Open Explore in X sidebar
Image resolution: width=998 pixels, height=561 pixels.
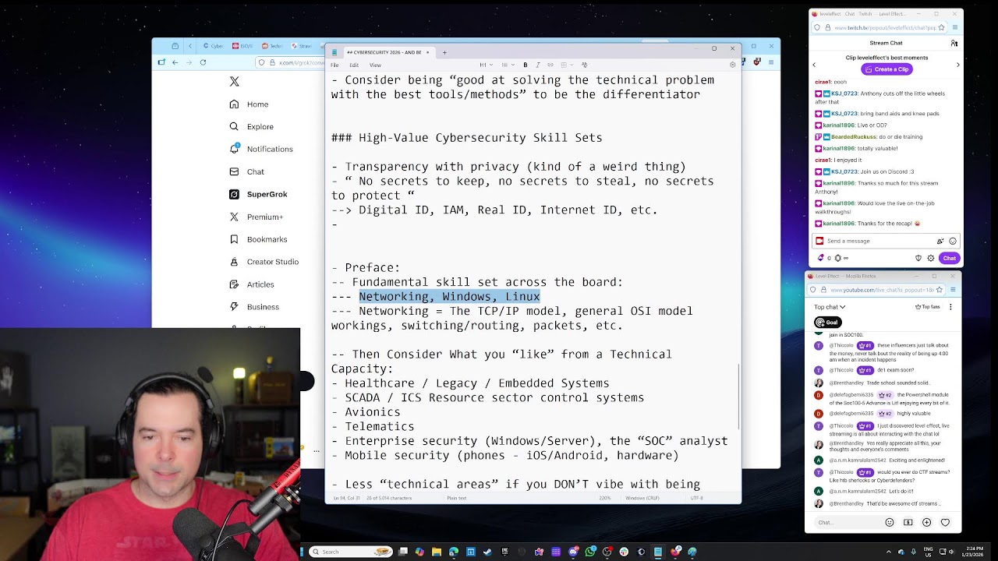[251, 126]
